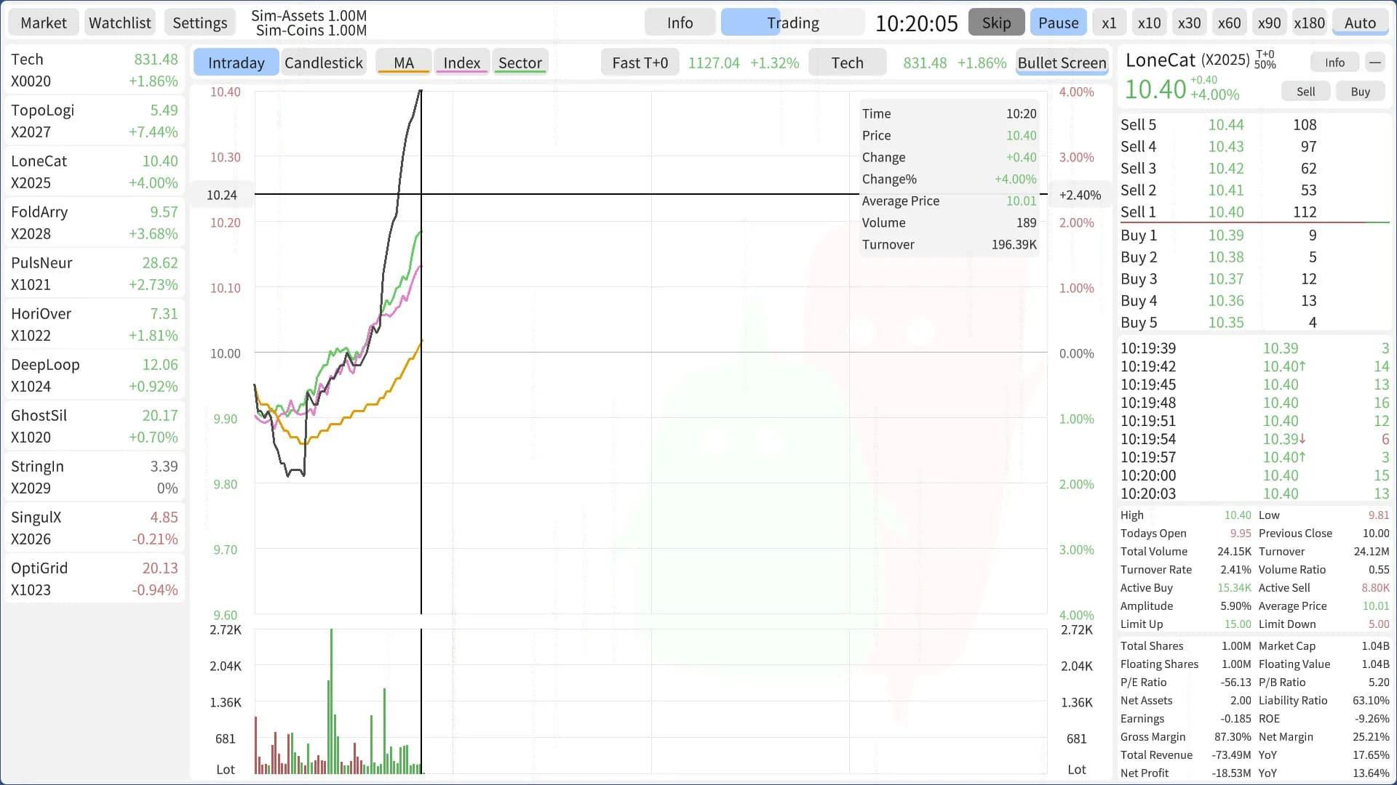Screen dimensions: 1397x785
Task: Toggle the Sector line overlay
Action: point(520,63)
